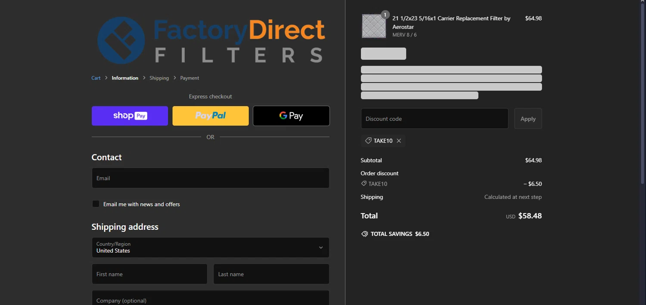Screen dimensions: 646x305
Task: Click the Discount code input
Action: click(435, 119)
